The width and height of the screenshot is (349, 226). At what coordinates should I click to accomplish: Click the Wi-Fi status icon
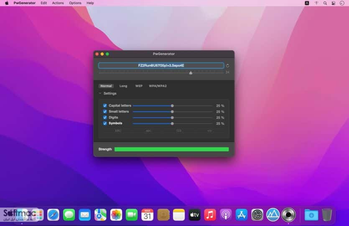(316, 3)
